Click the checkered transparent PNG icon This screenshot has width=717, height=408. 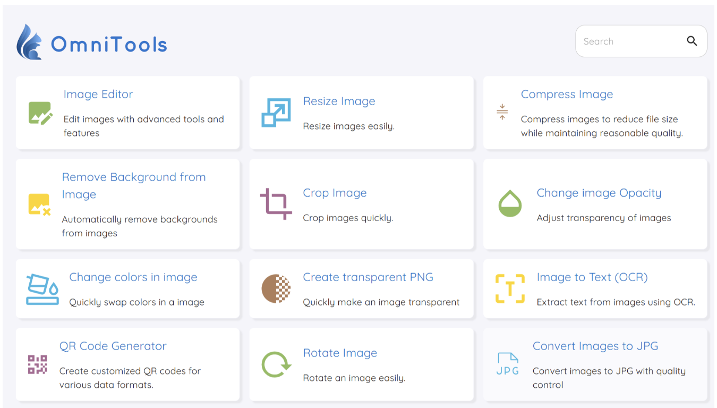click(276, 289)
